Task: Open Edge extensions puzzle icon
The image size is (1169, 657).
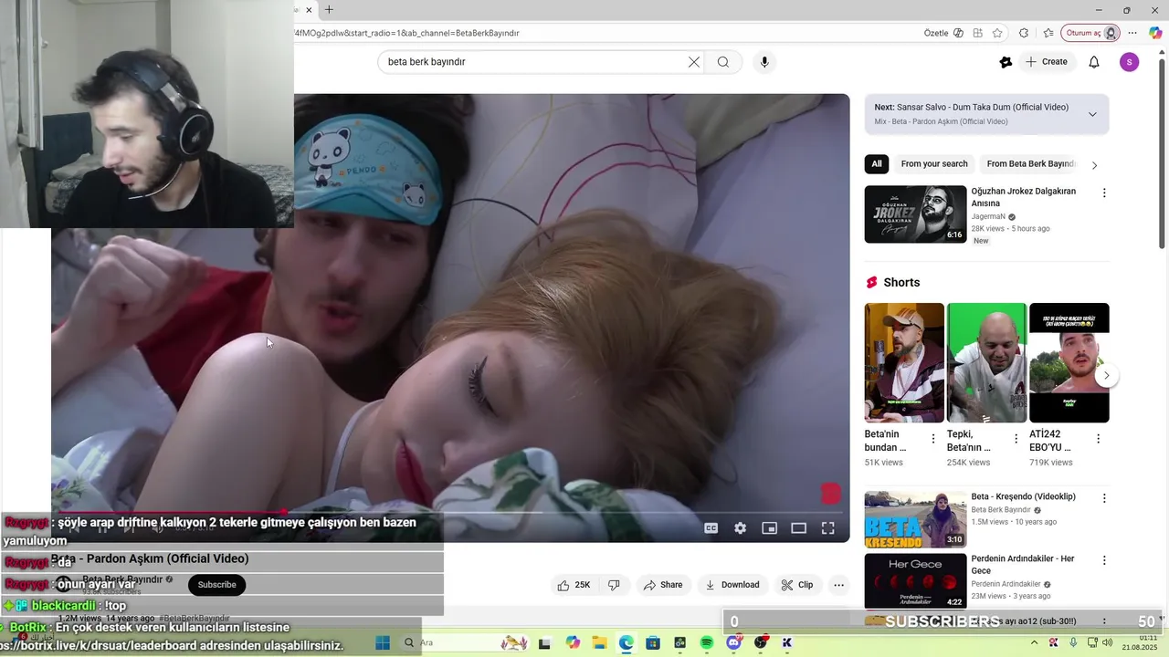Action: [1024, 33]
